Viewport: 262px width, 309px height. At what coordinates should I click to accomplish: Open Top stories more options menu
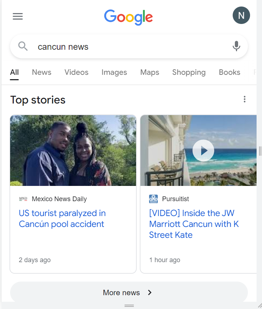[x=245, y=99]
